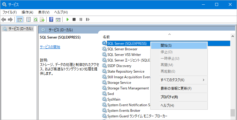Image resolution: width=237 pixels, height=120 pixels.
Task: Choose 最新の情報に更新(F) in context menu
Action: coord(179,88)
